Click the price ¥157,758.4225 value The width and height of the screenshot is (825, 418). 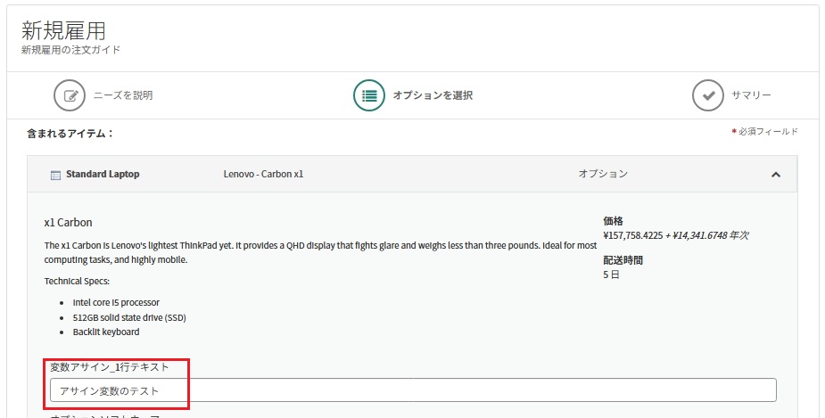[633, 235]
